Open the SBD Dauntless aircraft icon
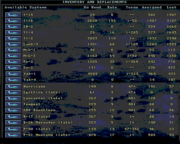180x144 pixels. (13, 110)
